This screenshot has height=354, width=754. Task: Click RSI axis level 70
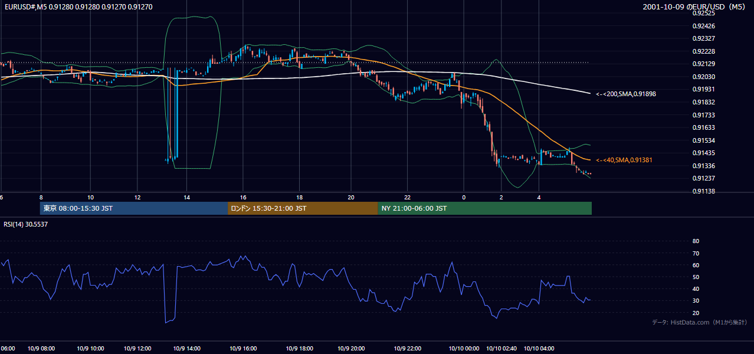(x=696, y=253)
